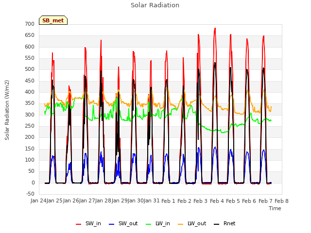
Task: Toggle the Rnet legend entry
Action: 225,224
